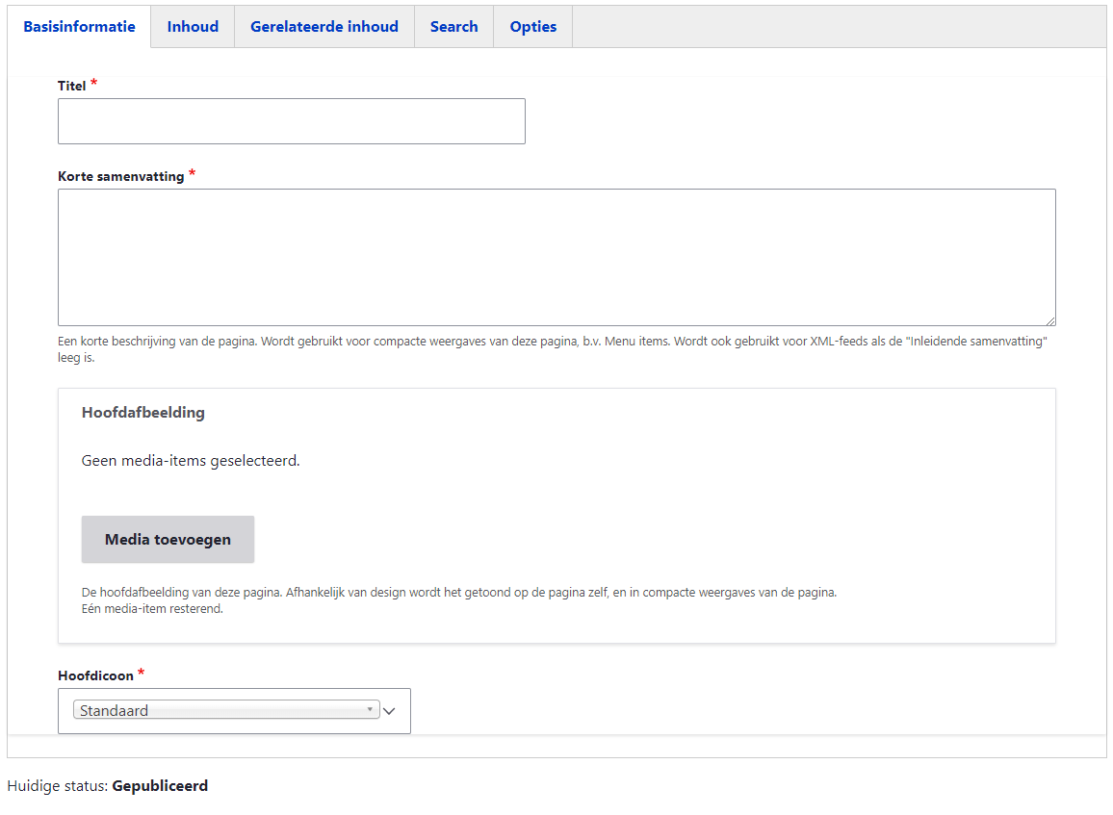
Task: Click the active Basisinformatie tab
Action: [x=79, y=27]
